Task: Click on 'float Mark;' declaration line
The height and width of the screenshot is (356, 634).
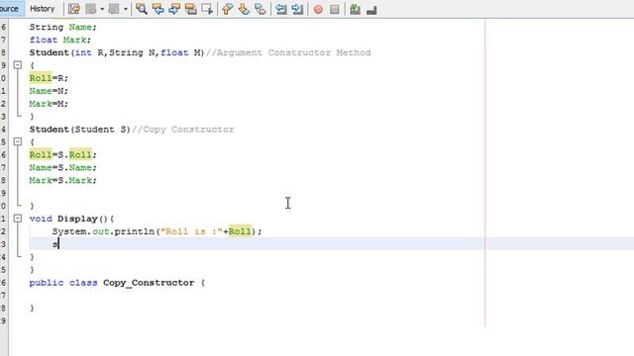Action: (x=59, y=40)
